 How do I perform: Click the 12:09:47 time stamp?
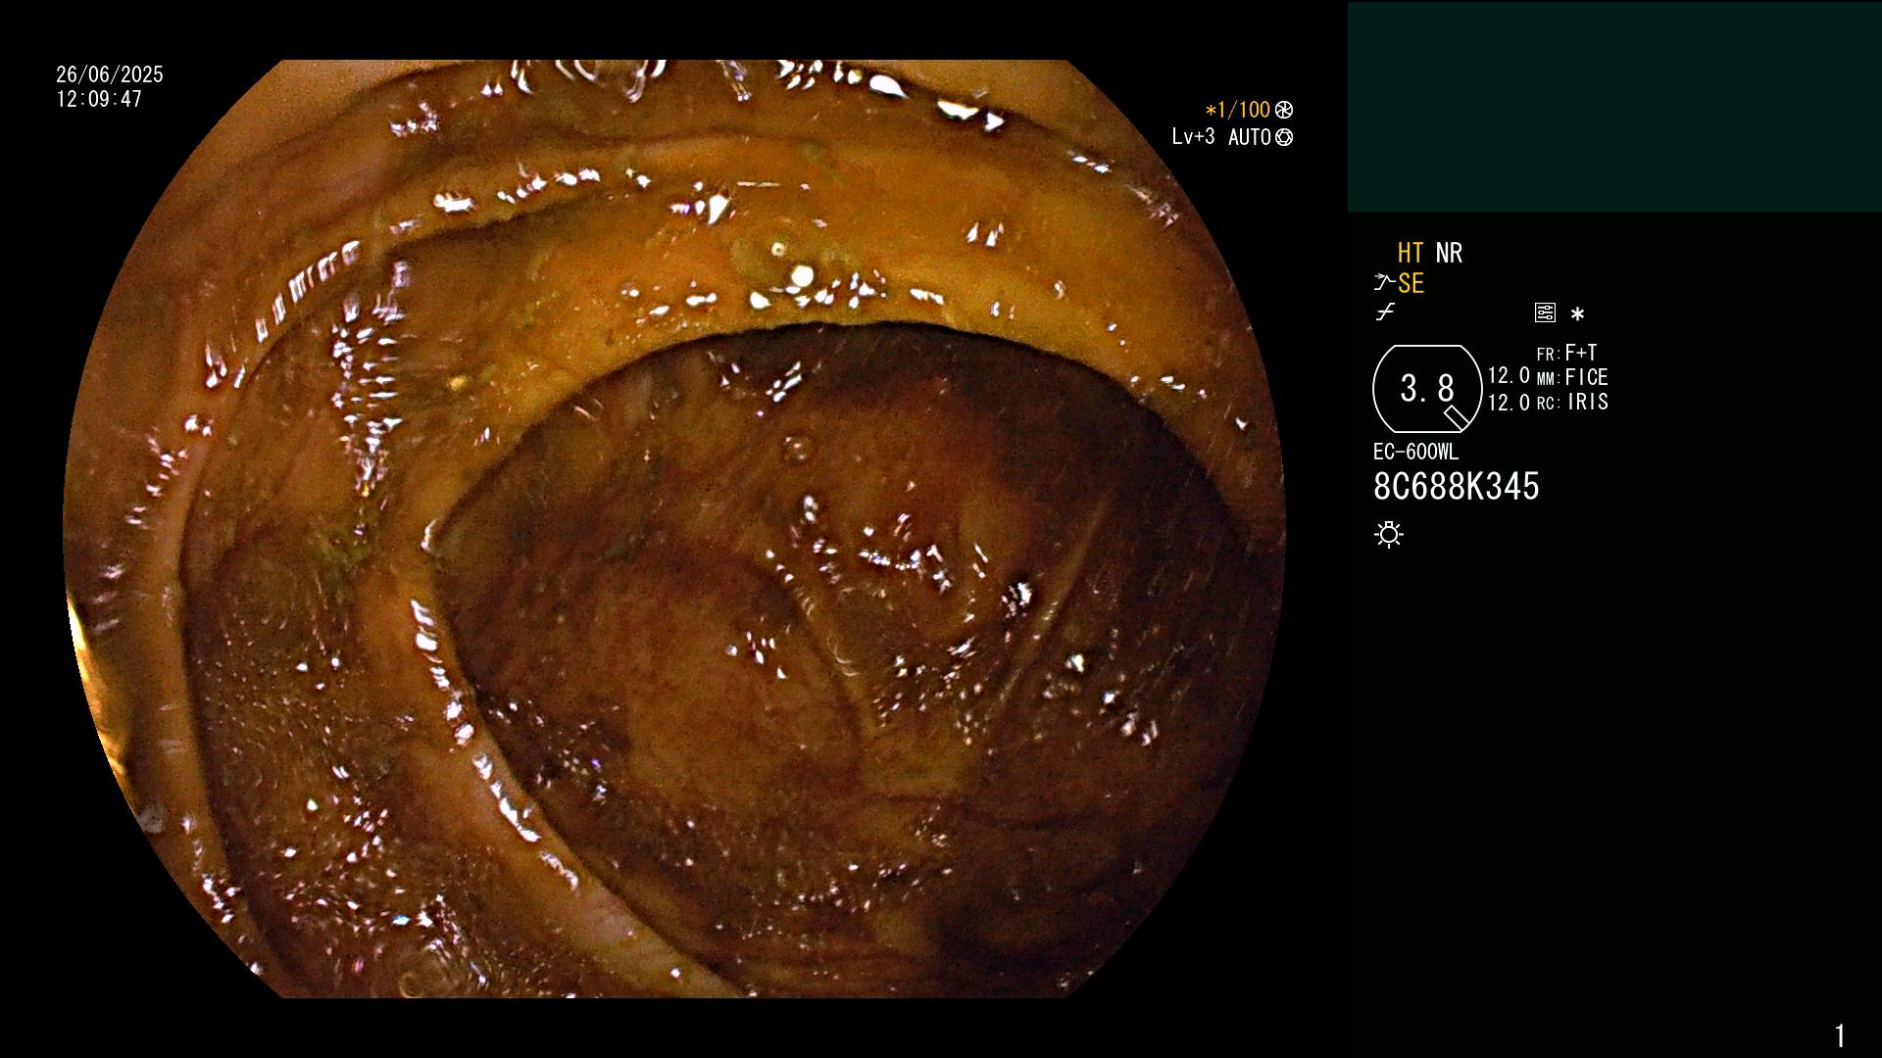[x=99, y=100]
